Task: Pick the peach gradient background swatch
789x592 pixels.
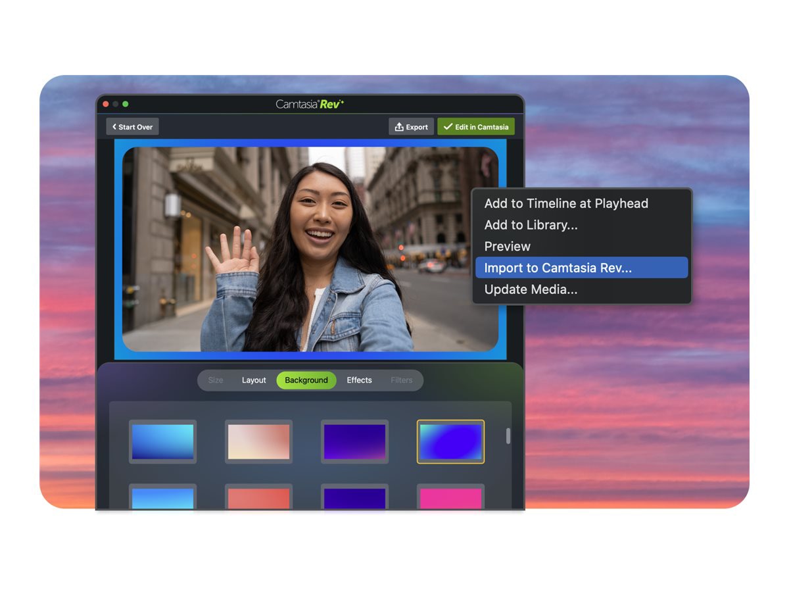Action: 258,441
